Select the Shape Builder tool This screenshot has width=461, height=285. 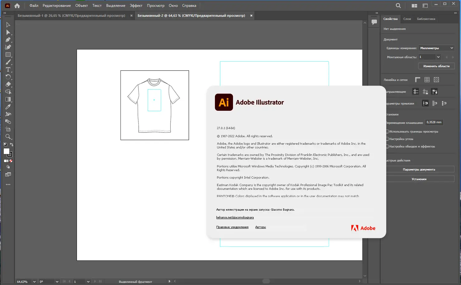click(8, 92)
